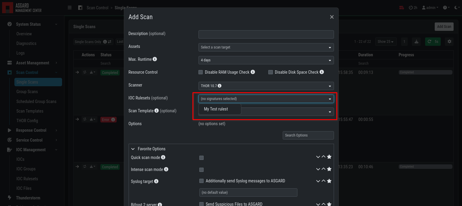Image resolution: width=462 pixels, height=206 pixels.
Task: Toggle the hamburger sidebar menu icon
Action: tap(70, 7)
